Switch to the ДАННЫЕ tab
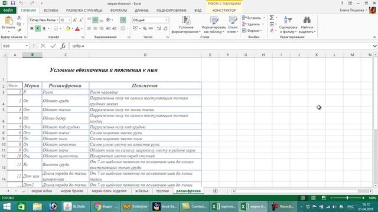The height and width of the screenshot is (212, 378). point(142,11)
